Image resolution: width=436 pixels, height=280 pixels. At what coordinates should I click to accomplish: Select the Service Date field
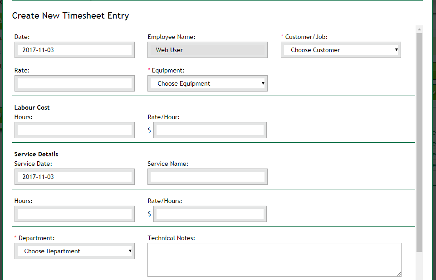click(74, 177)
